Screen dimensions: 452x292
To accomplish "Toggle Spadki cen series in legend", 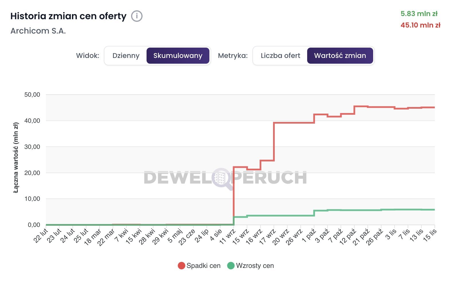I will pyautogui.click(x=203, y=266).
